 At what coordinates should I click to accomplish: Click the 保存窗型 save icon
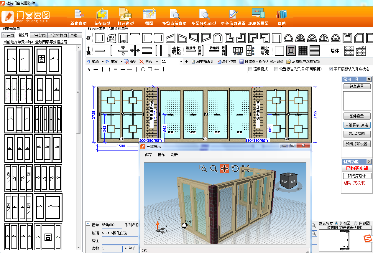(x=102, y=14)
